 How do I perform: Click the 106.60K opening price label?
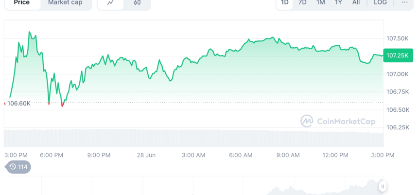click(x=19, y=103)
